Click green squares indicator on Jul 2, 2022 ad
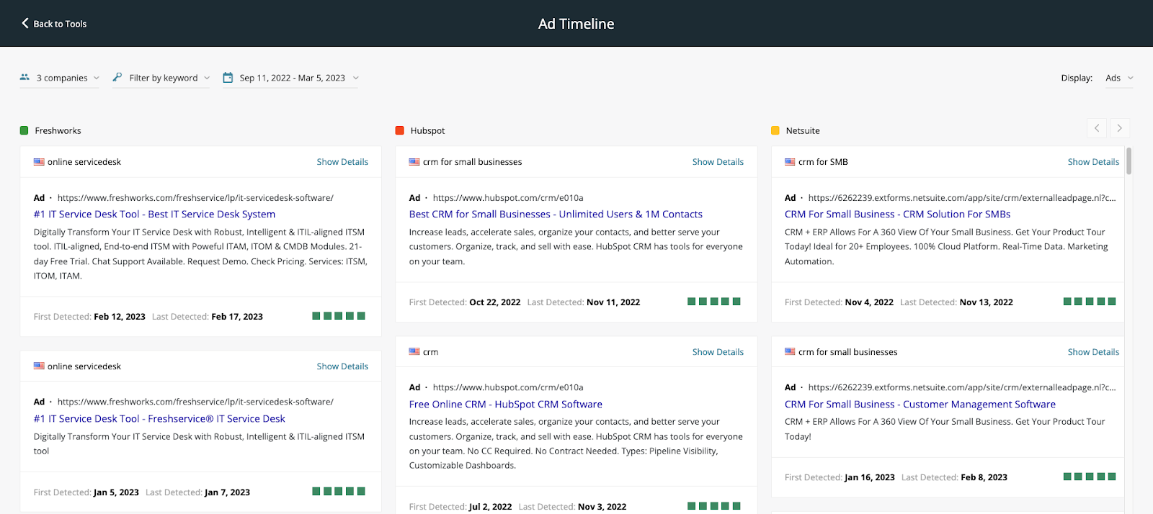The image size is (1153, 514). point(714,506)
